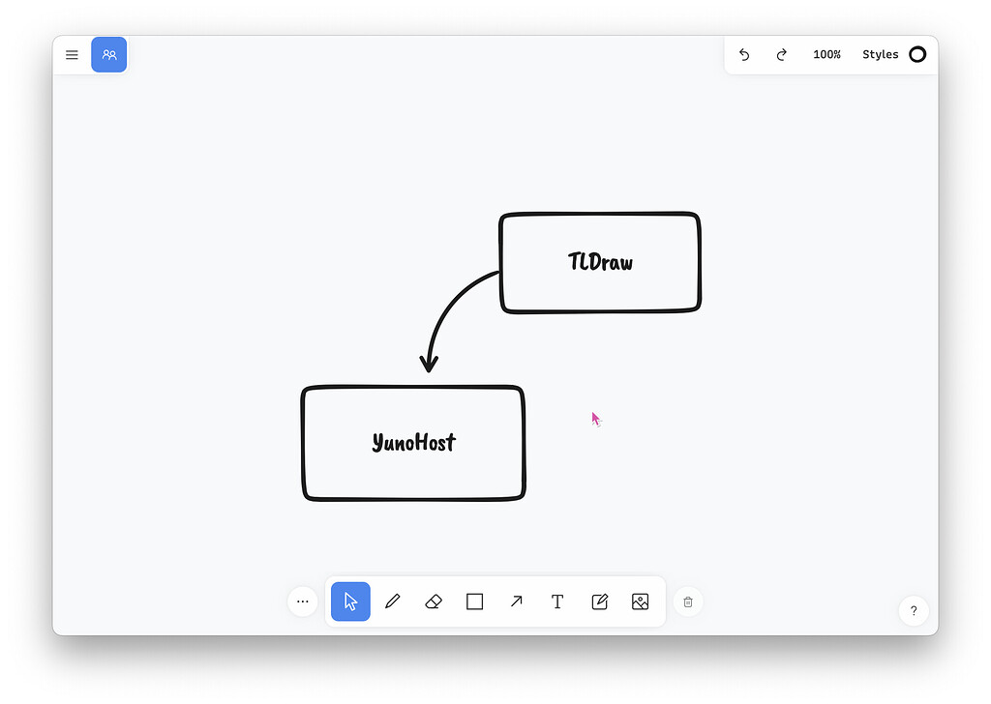Pick the Rectangle shape tool
The height and width of the screenshot is (704, 991).
tap(474, 601)
